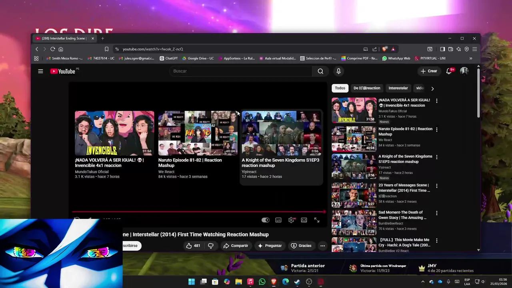512x288 pixels.
Task: Open a new browser tab
Action: pyautogui.click(x=102, y=38)
